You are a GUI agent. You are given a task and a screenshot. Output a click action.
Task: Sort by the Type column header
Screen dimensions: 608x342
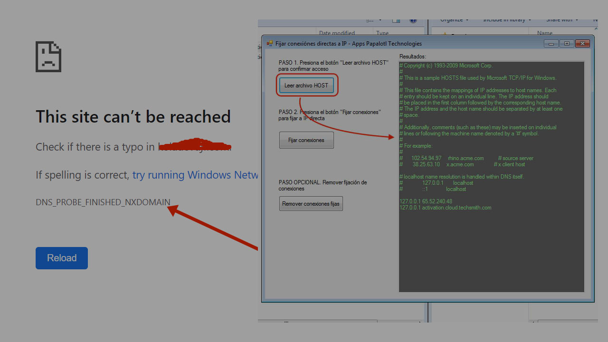tap(382, 33)
